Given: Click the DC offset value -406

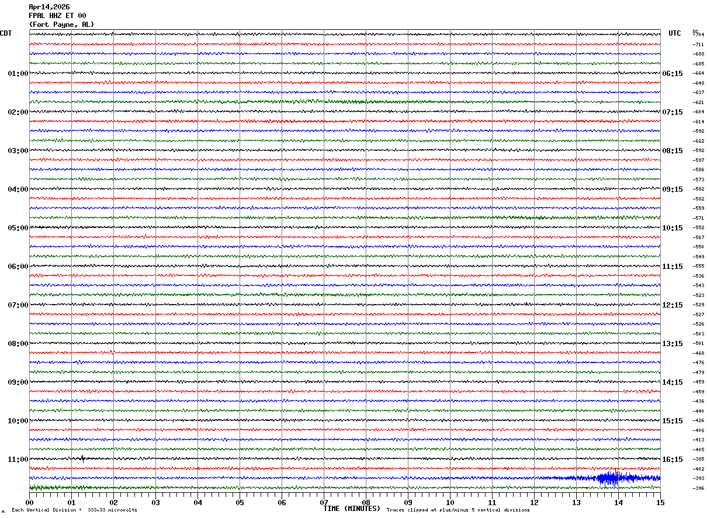Looking at the screenshot, I should click(698, 430).
